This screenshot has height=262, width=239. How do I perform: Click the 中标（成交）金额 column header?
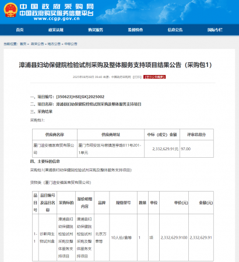(162, 134)
